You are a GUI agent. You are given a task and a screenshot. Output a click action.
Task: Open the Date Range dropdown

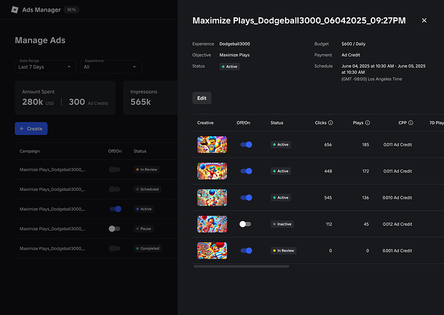46,67
